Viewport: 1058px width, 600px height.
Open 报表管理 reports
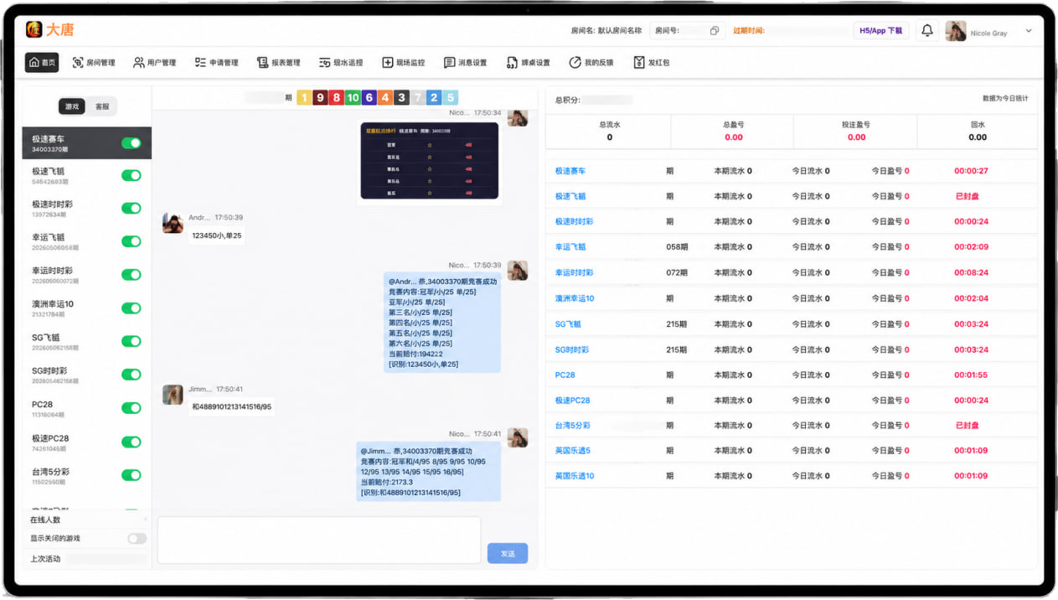coord(279,63)
